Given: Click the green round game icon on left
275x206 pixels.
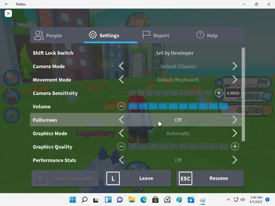Looking at the screenshot, I should (x=12, y=115).
